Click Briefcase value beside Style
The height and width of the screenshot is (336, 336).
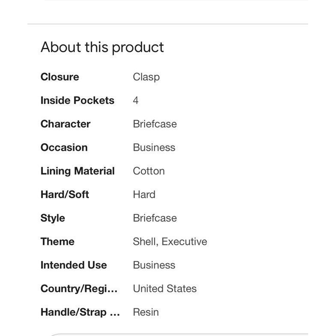click(155, 218)
